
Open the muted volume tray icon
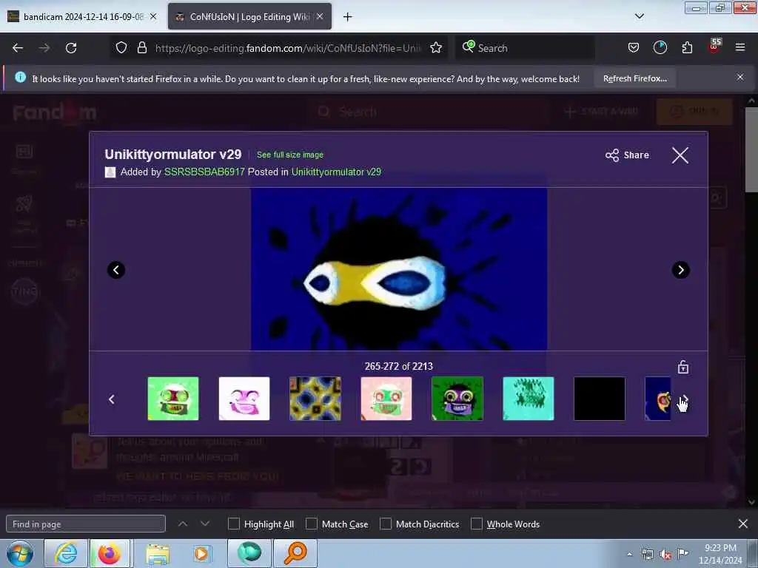[x=665, y=555]
